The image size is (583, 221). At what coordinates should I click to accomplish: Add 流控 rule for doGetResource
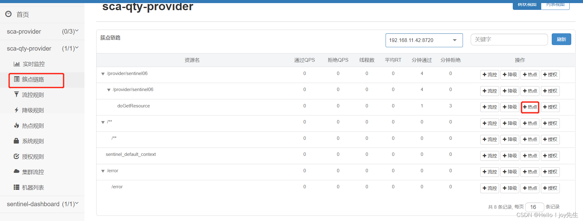490,107
